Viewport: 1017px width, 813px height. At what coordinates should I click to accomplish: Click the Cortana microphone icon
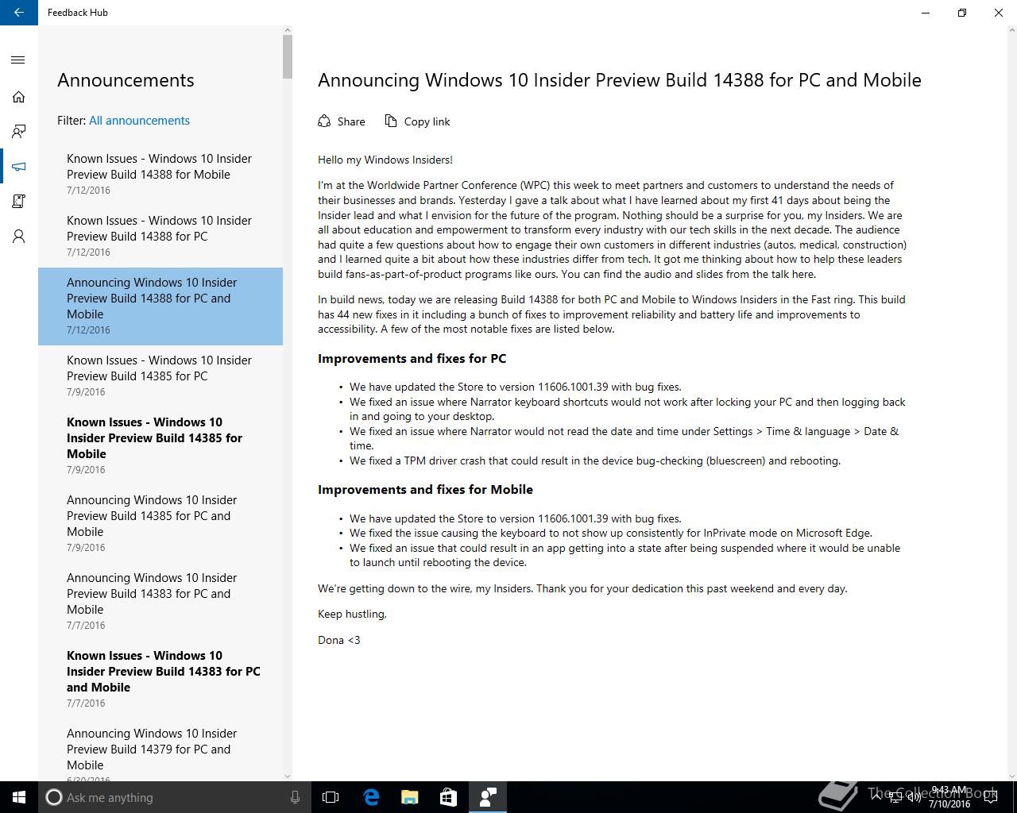coord(295,797)
